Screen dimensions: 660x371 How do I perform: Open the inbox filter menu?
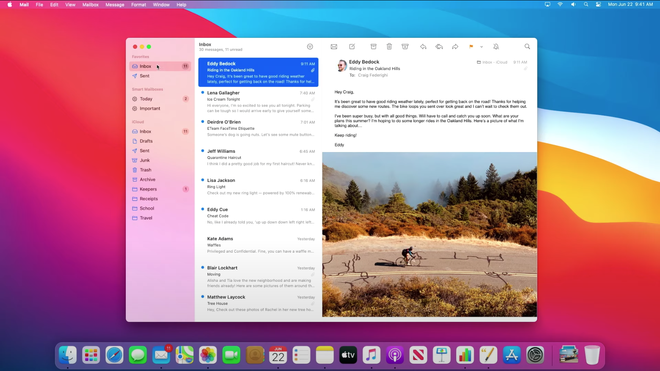click(x=310, y=46)
